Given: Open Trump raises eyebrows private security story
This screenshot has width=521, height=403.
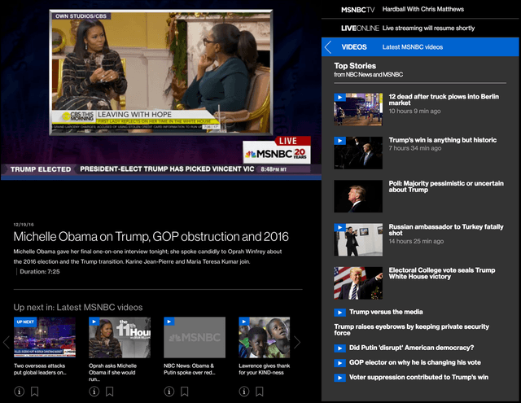Looking at the screenshot, I should click(x=411, y=330).
